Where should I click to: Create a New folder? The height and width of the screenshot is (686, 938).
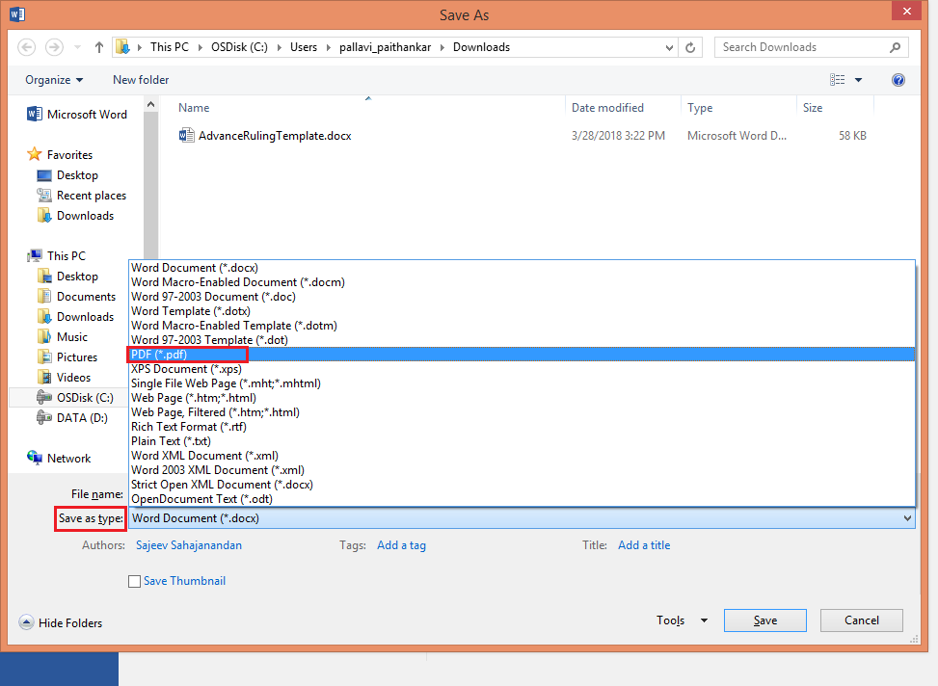click(x=141, y=80)
